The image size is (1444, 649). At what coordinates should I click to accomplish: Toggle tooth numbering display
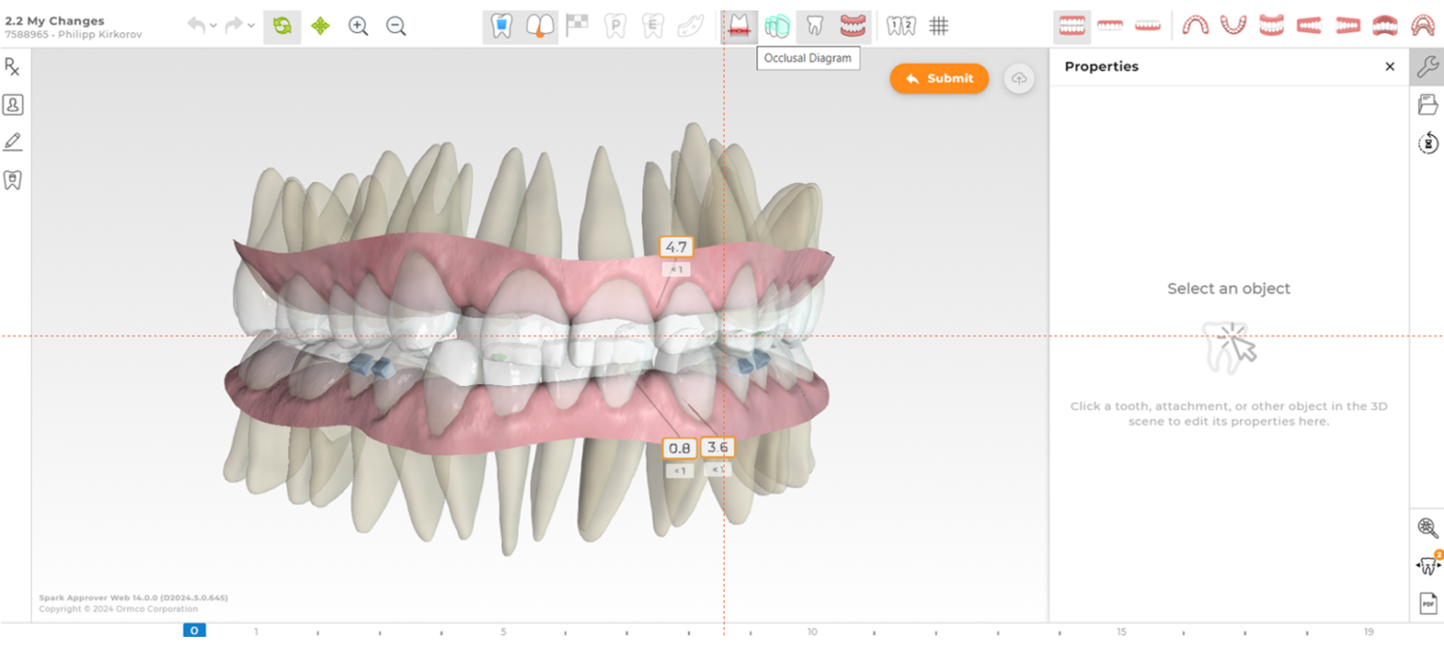point(900,25)
